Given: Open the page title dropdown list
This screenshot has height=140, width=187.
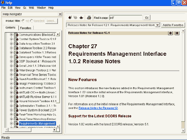Looking at the screenshot, I should click(x=158, y=25).
